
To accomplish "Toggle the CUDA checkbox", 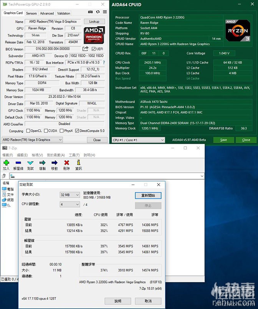I will (x=46, y=131).
